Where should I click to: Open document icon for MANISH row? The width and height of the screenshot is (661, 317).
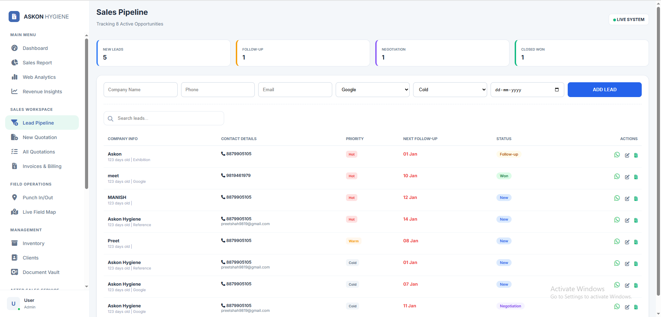click(636, 199)
